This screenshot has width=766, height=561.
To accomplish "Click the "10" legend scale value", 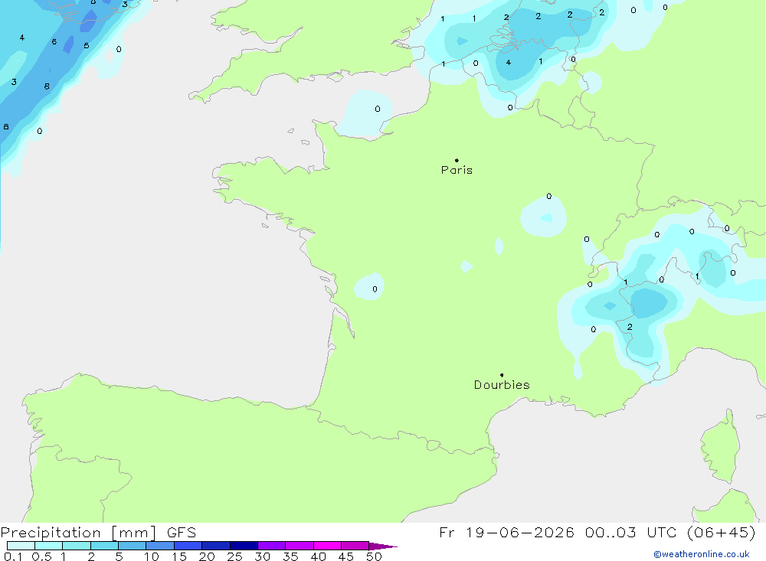I will point(151,556).
